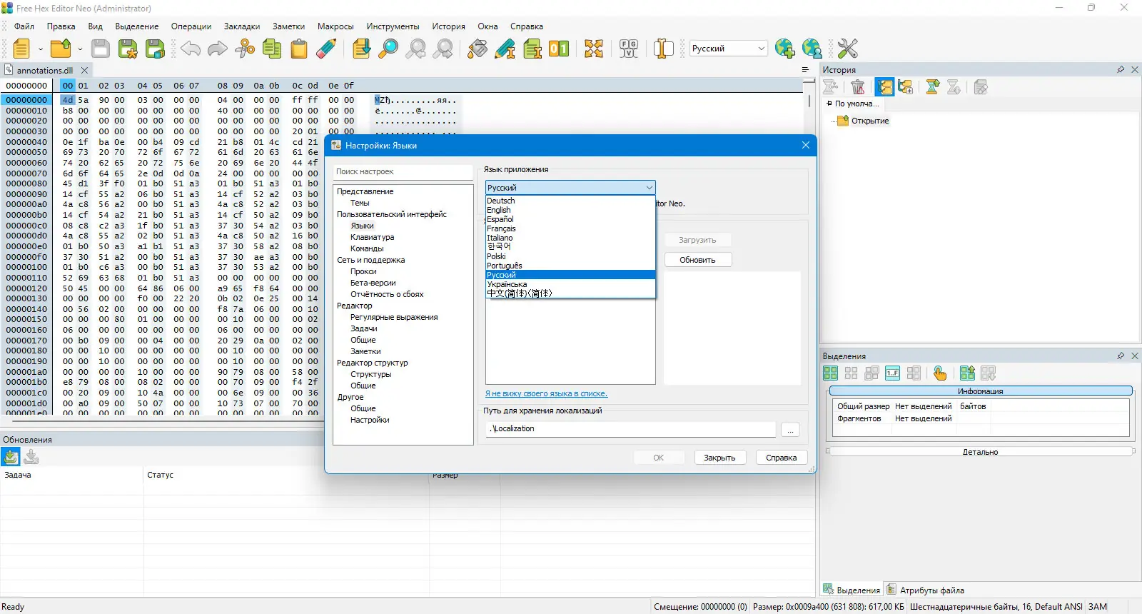Click the Paste clipboard icon

click(x=299, y=49)
